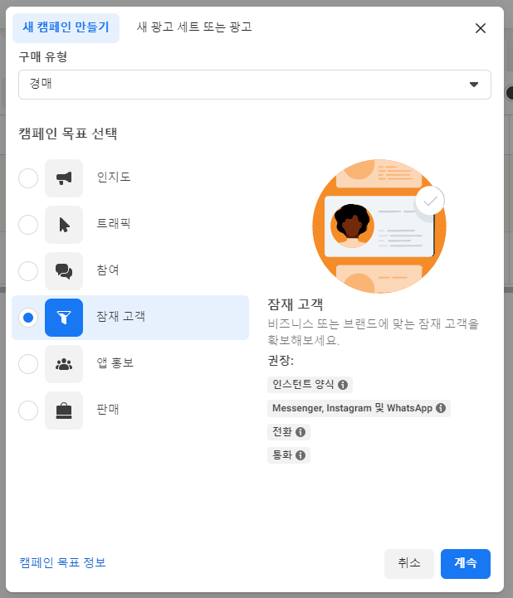Select the 트래픽 radio button
The image size is (513, 598).
pyautogui.click(x=28, y=225)
